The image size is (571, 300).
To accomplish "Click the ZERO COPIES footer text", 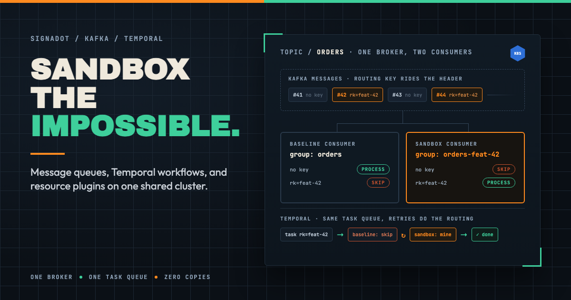I will point(187,277).
